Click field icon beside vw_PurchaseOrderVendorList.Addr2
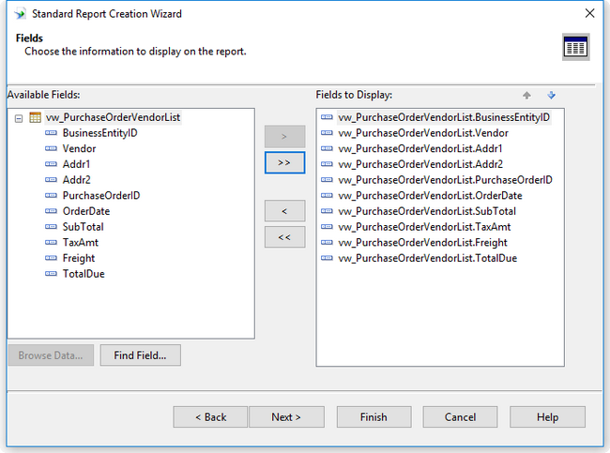 click(327, 164)
